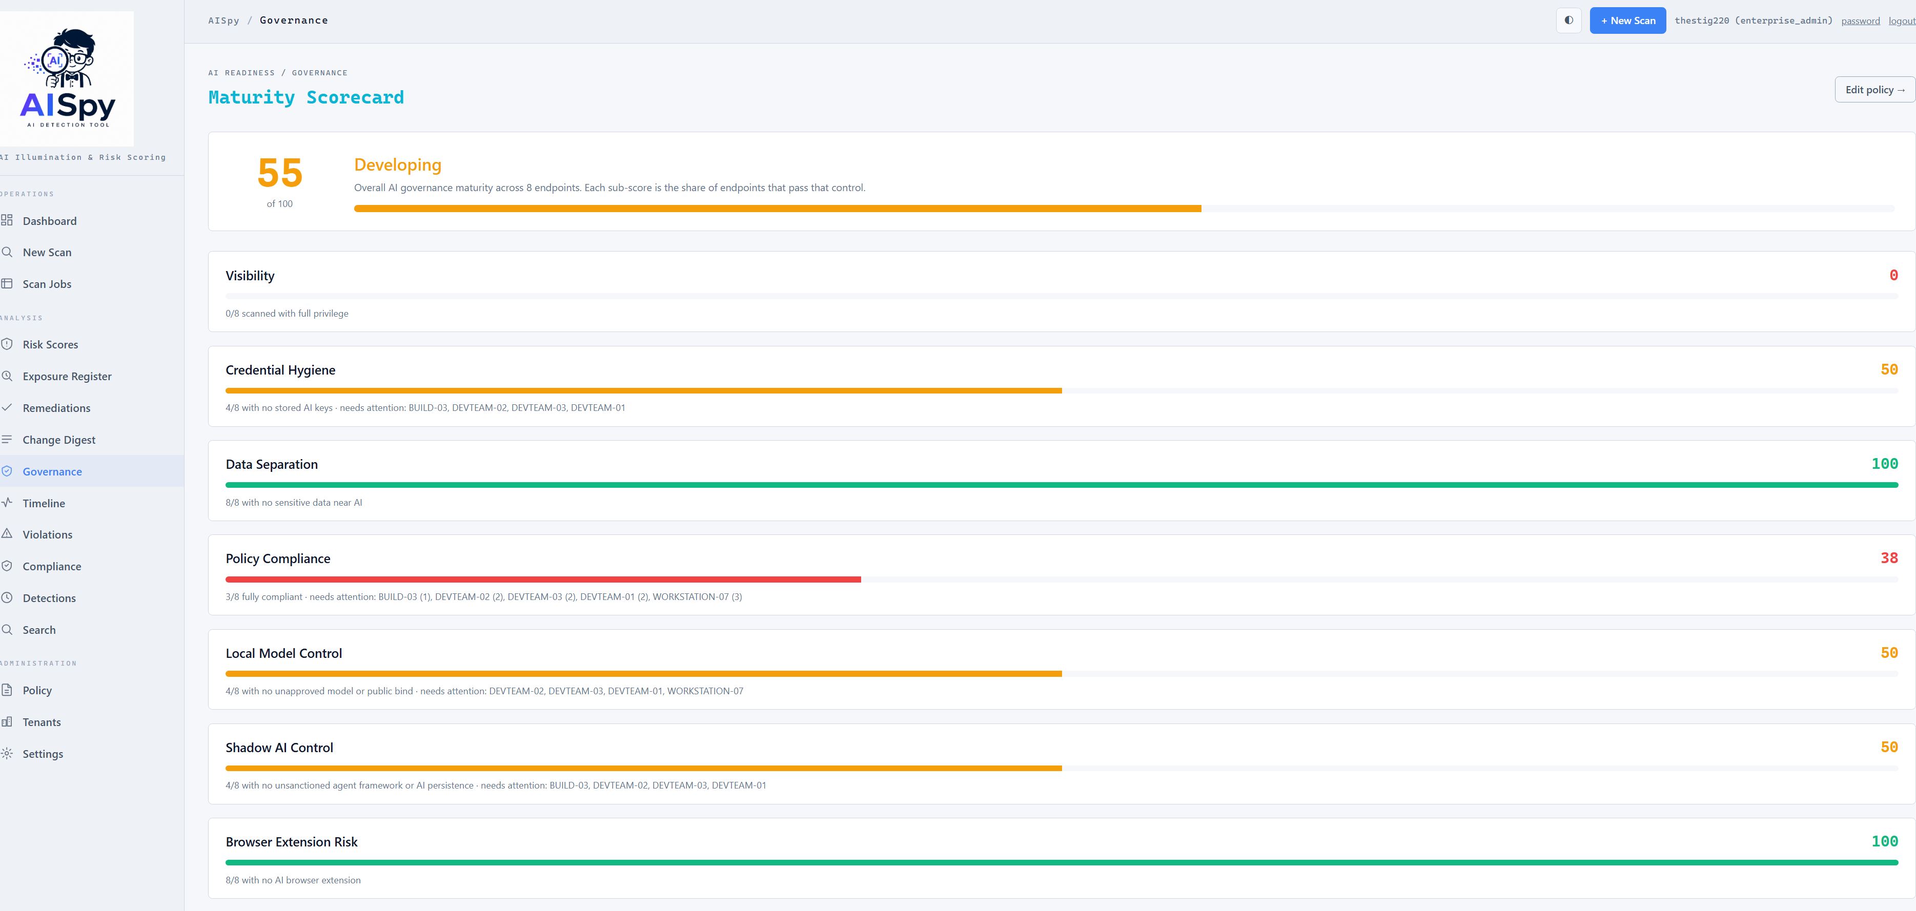Click the Policy Compliance red progress bar
Viewport: 1916px width, 911px height.
pyautogui.click(x=1062, y=579)
